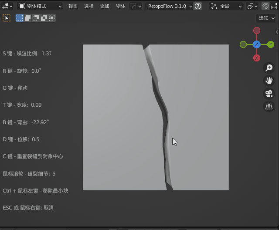Open the 物体模式 mode dropdown
This screenshot has height=230, width=279.
pos(40,7)
